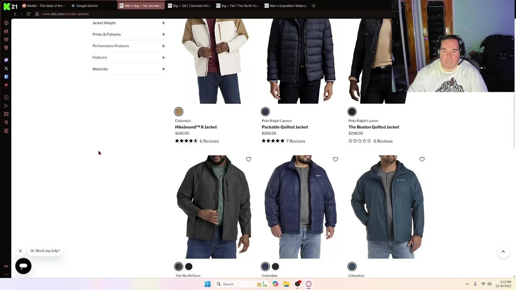The width and height of the screenshot is (516, 290).
Task: Favorite the navy Columbia puffer jacket heart
Action: [335, 159]
